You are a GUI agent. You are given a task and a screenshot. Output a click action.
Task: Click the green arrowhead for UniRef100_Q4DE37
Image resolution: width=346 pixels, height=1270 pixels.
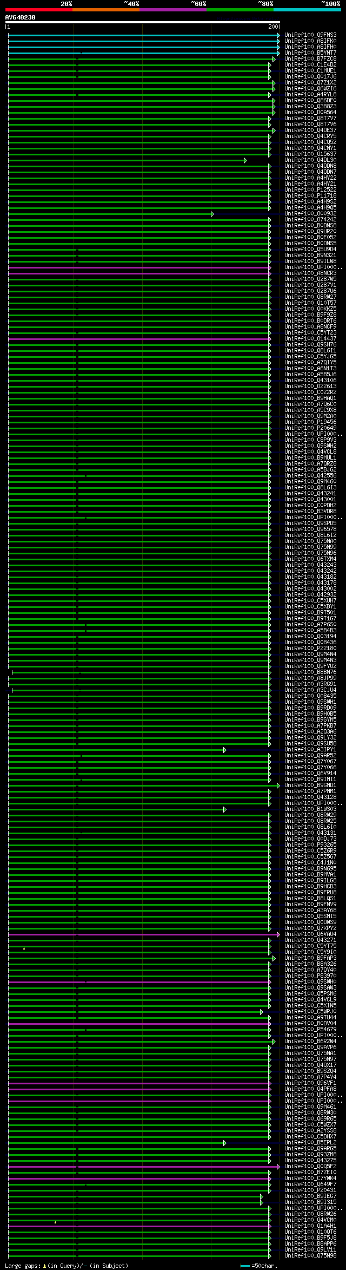click(274, 130)
